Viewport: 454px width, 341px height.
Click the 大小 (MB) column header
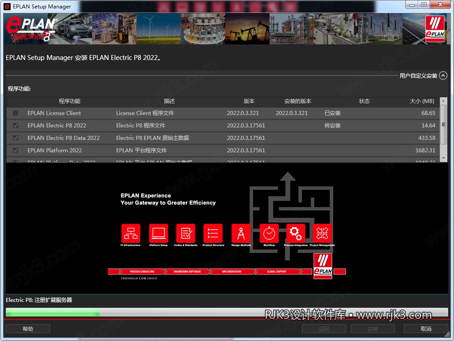point(422,101)
